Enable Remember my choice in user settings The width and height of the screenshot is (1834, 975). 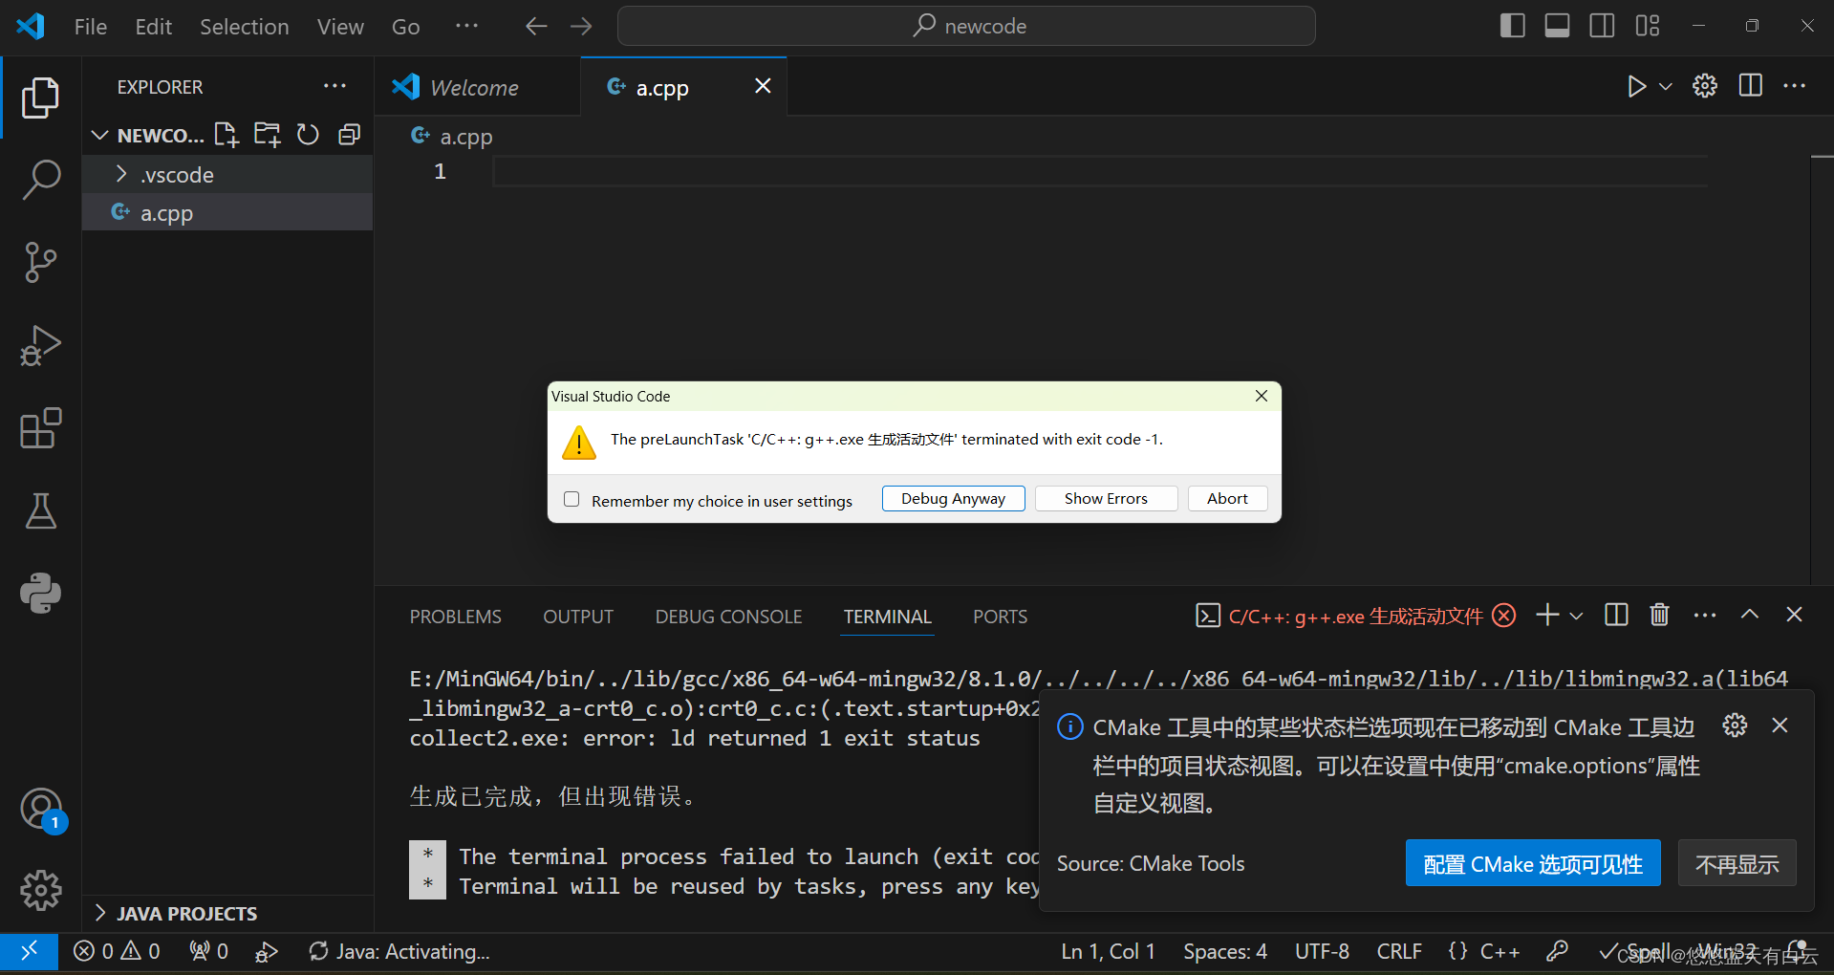[572, 499]
